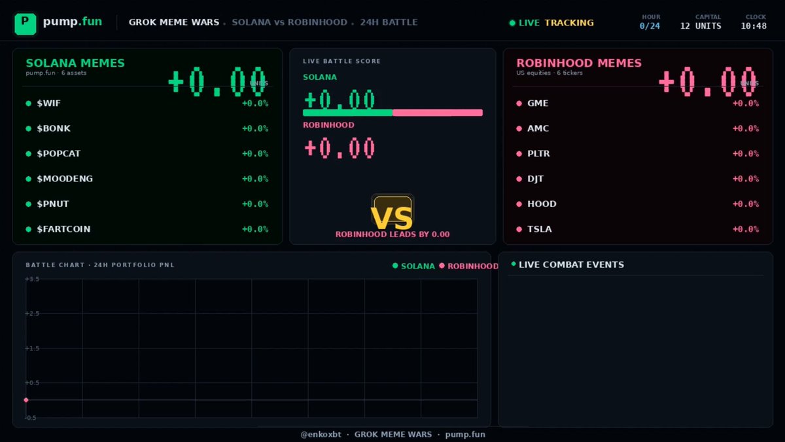Click the green SOLANA legend dot in chart

coord(395,266)
